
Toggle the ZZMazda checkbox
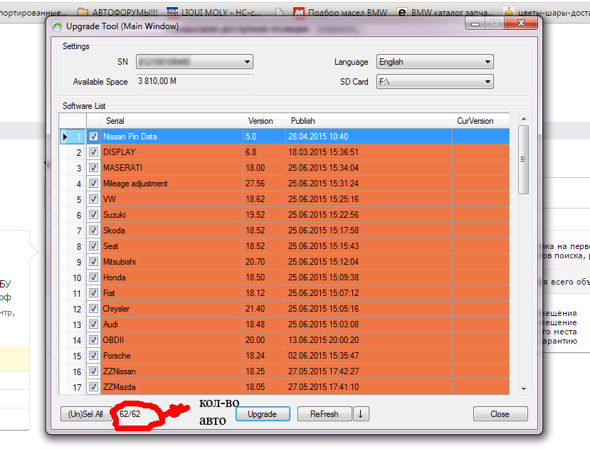93,387
